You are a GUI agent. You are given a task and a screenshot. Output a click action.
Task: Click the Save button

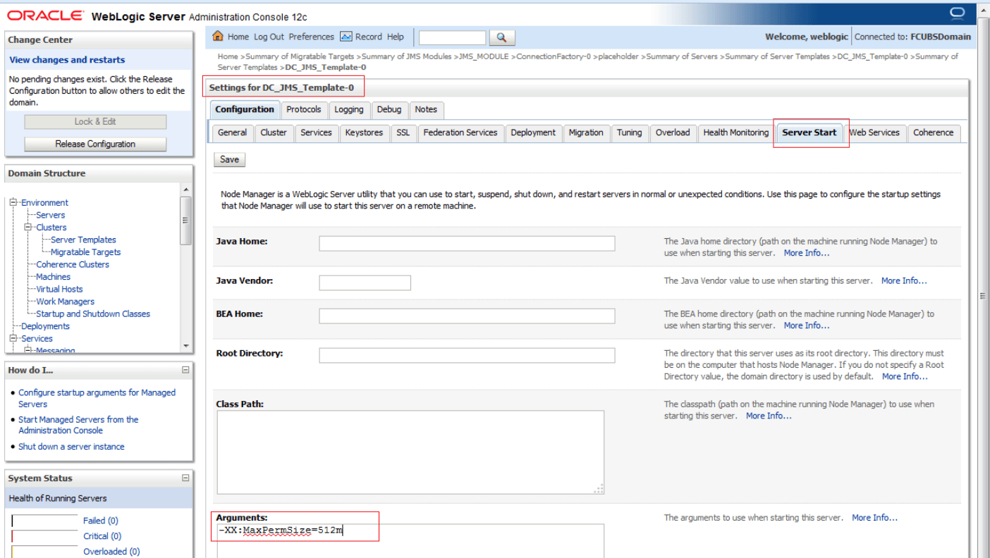click(x=228, y=159)
